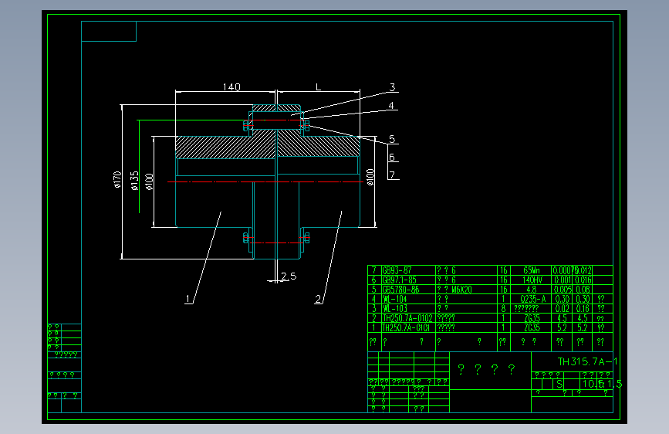Click the 0.02 unit weight cell
Viewport: 669px width, 434px height.
[562, 308]
